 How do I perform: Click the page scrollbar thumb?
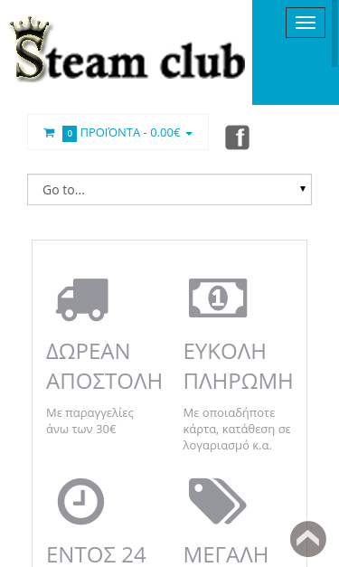coord(335,33)
